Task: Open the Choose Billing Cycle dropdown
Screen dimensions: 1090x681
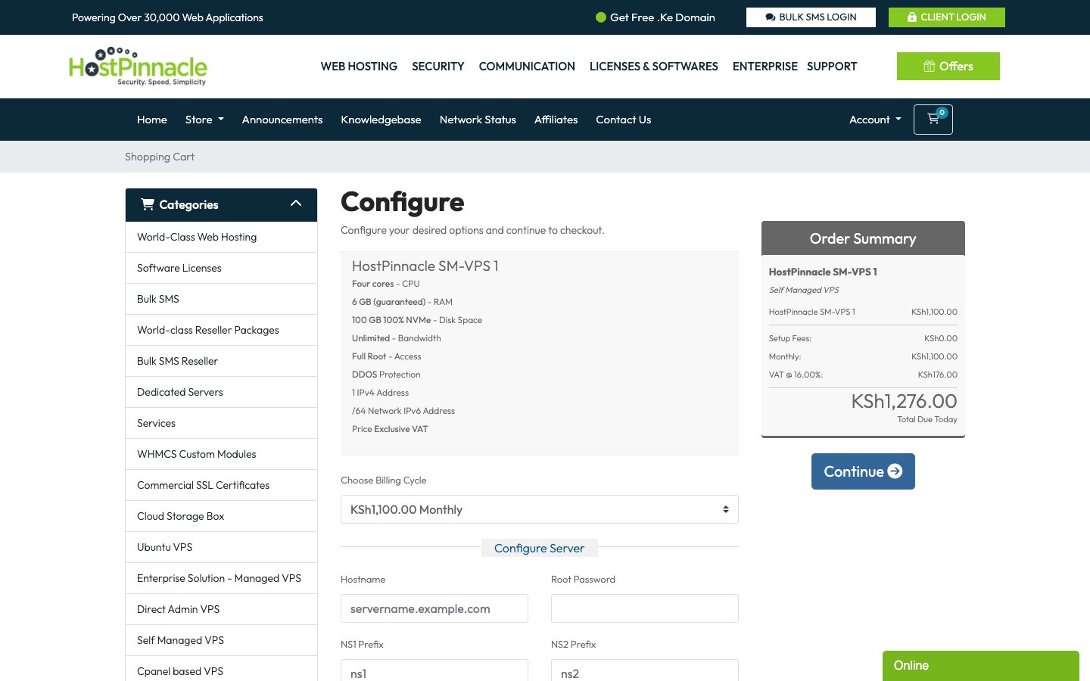Action: point(540,509)
